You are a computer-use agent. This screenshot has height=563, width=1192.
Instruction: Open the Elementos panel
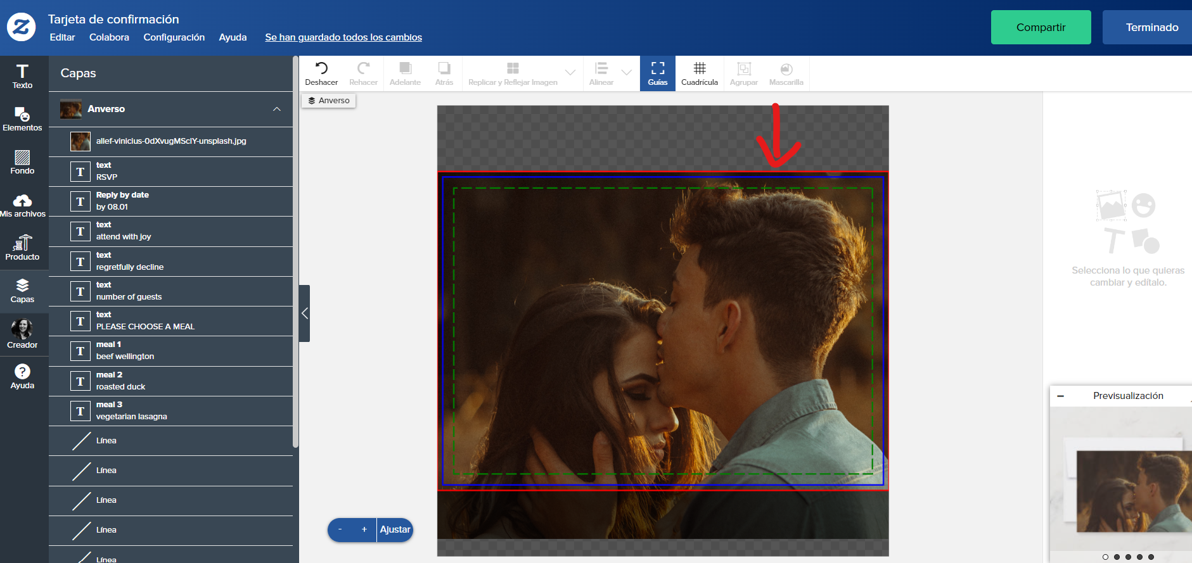[22, 120]
